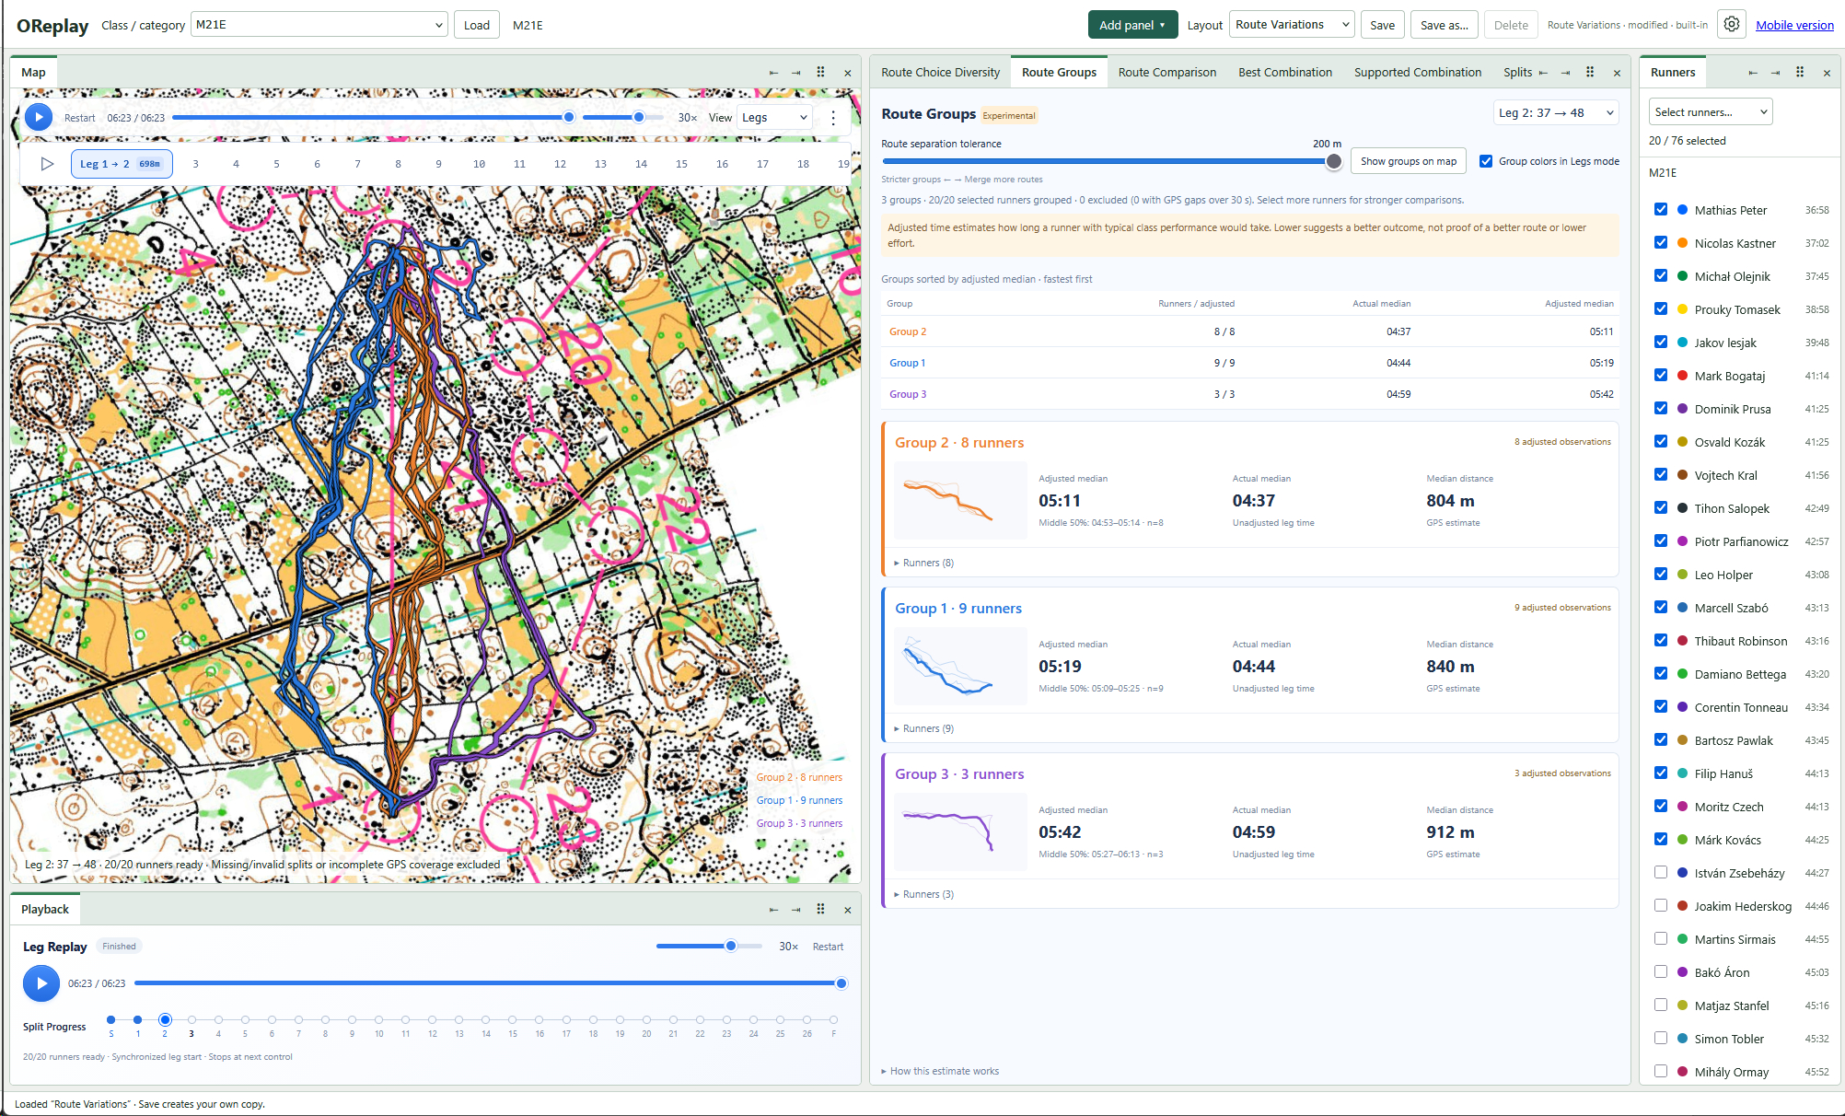Expand Runners (8) list in Group 2
The image size is (1845, 1116).
pyautogui.click(x=923, y=563)
